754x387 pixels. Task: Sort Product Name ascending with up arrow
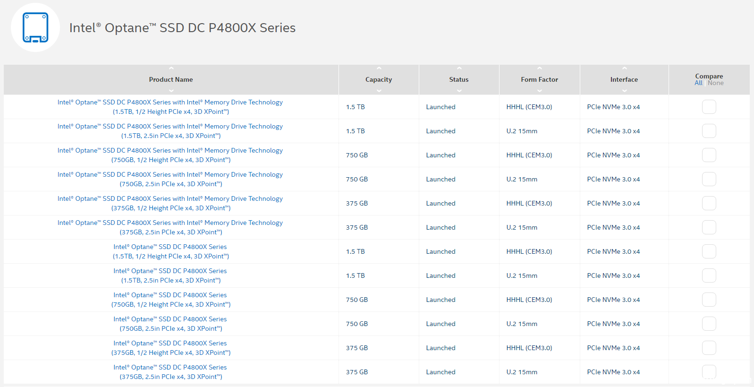[171, 69]
